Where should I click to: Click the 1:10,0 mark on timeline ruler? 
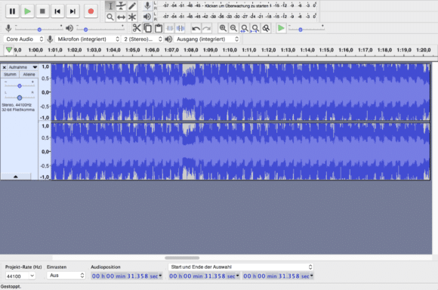(230, 50)
